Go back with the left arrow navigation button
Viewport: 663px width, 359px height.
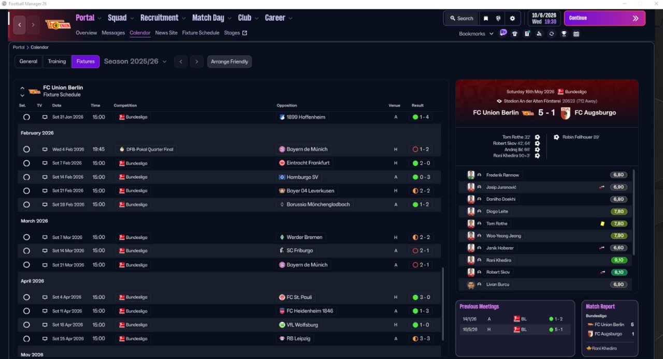20,24
